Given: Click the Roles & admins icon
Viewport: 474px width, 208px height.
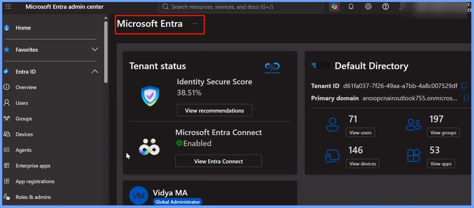Looking at the screenshot, I should tap(6, 197).
